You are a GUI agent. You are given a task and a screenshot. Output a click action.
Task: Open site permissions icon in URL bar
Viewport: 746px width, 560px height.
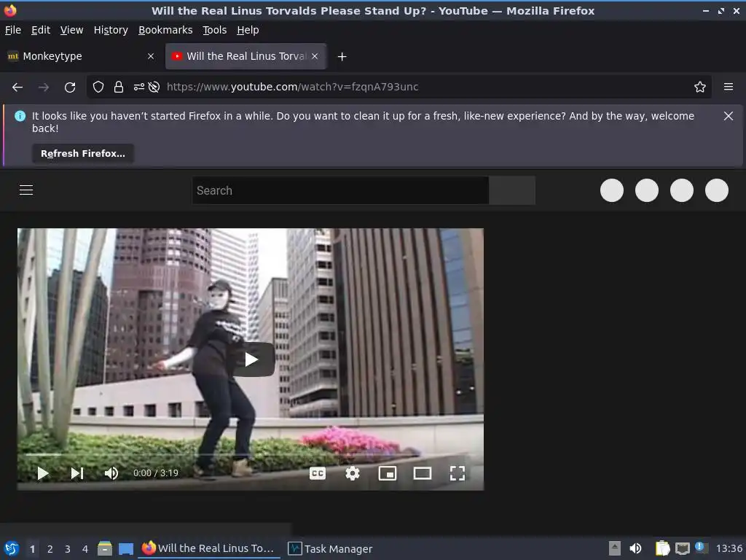click(139, 87)
